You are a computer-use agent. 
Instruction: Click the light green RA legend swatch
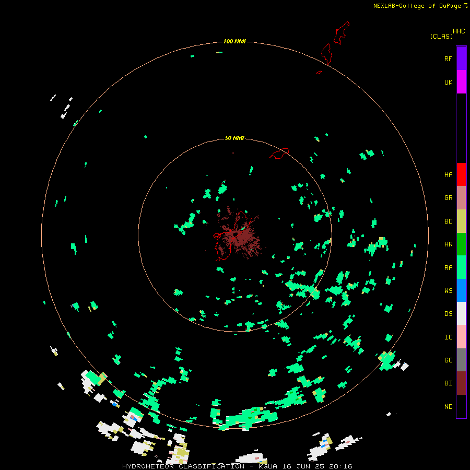[461, 267]
